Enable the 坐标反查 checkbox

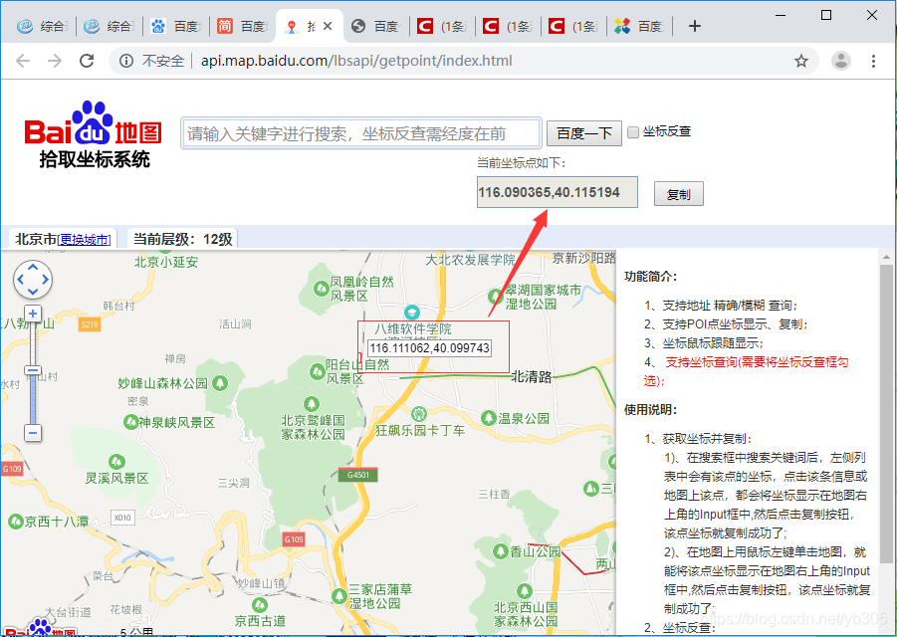pos(633,132)
